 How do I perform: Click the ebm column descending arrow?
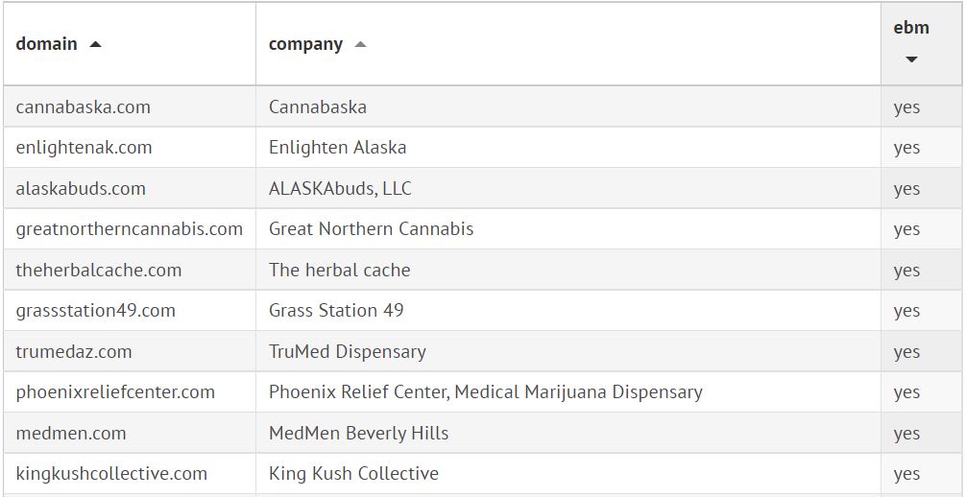[x=911, y=59]
